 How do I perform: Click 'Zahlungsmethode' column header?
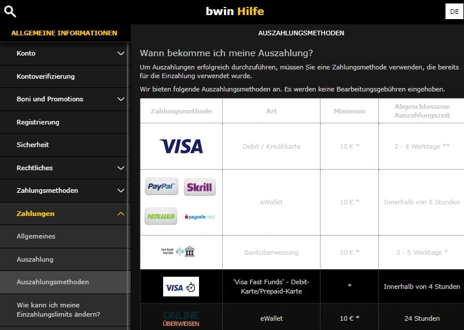(182, 111)
